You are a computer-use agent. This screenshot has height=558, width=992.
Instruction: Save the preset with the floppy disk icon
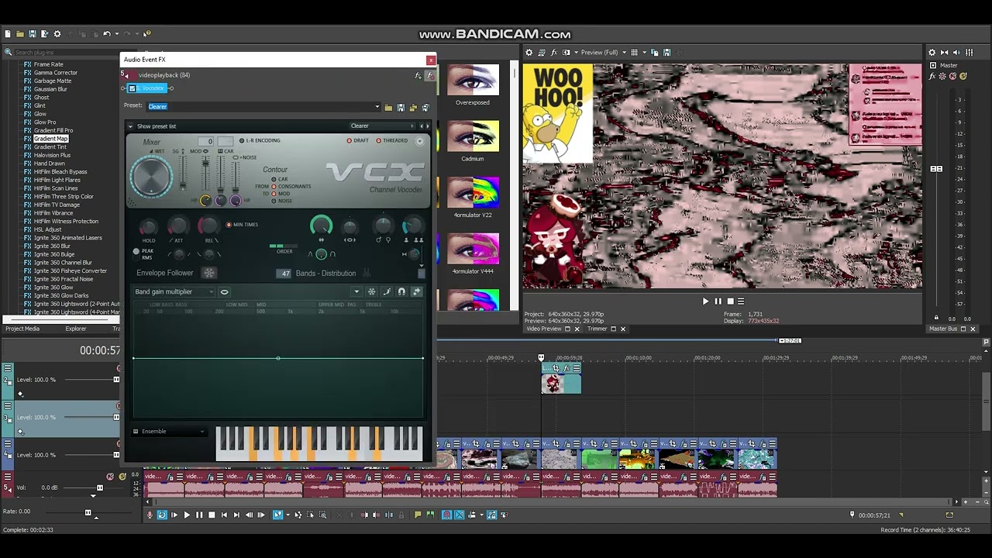[x=401, y=108]
